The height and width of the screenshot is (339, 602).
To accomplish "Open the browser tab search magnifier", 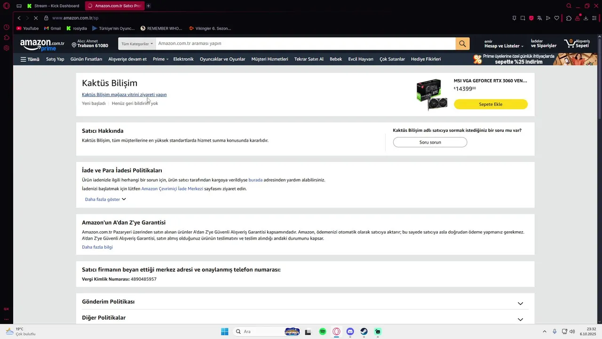I will click(569, 6).
